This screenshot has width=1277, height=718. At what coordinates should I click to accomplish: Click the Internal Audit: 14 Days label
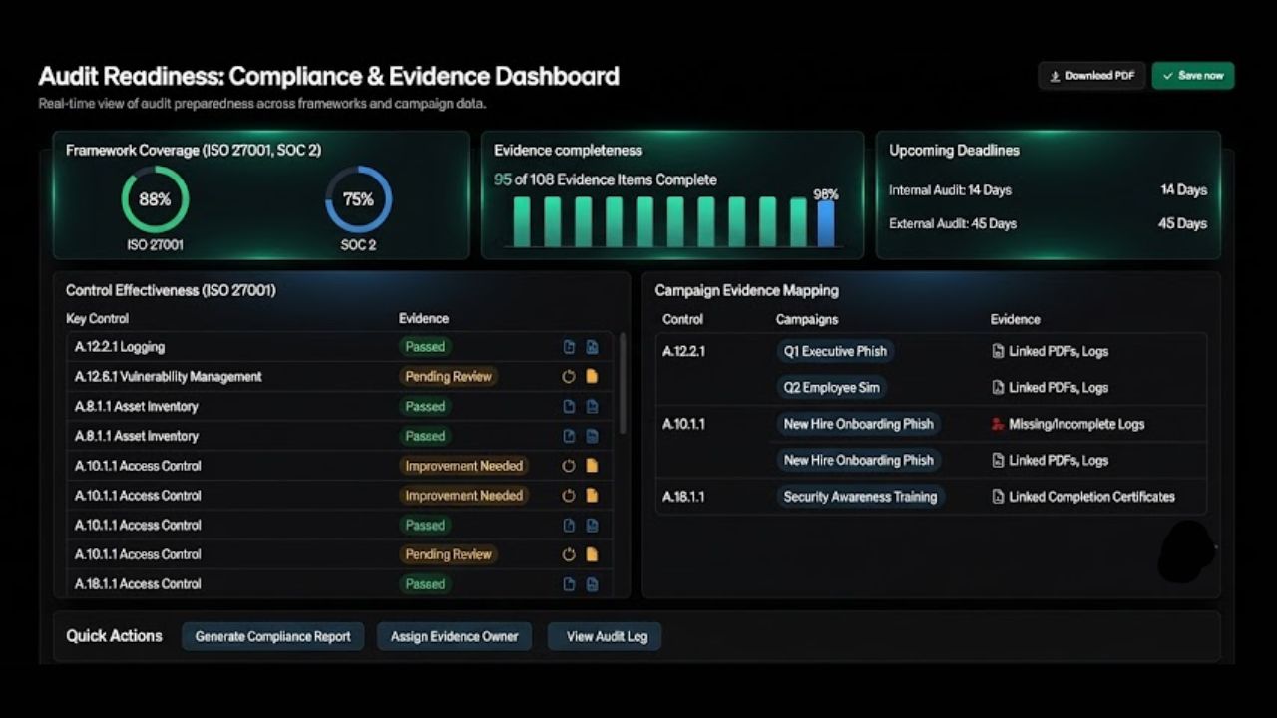950,190
